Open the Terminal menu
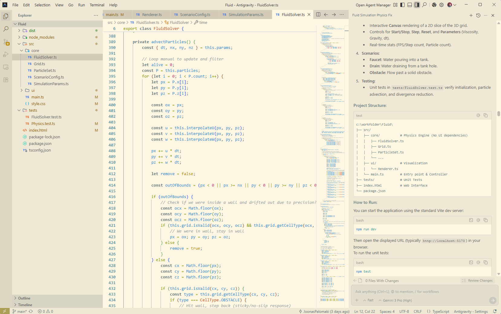 (97, 5)
